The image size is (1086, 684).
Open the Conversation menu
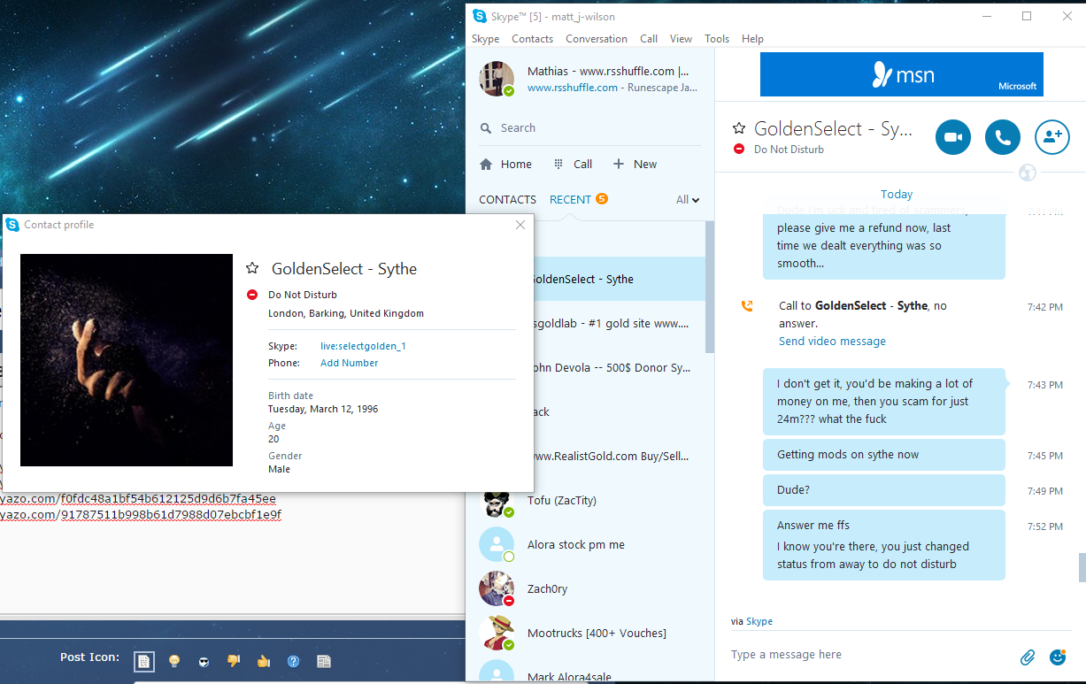tap(597, 39)
